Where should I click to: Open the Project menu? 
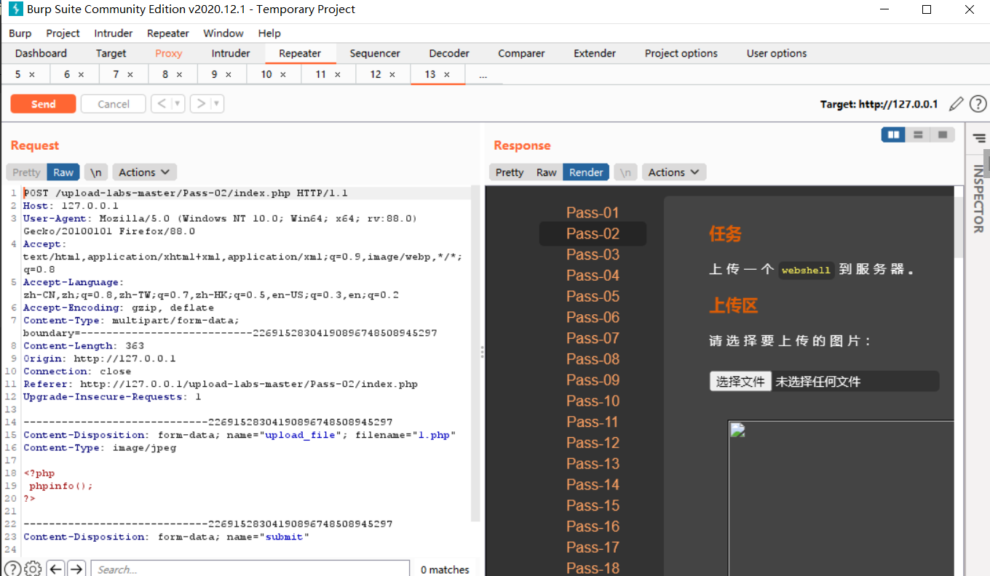point(63,33)
